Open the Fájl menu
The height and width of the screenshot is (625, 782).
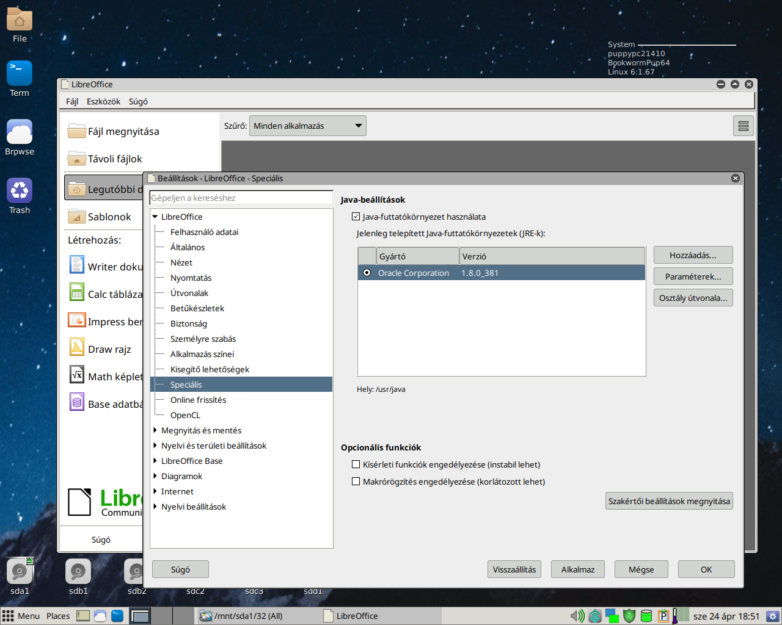(72, 101)
